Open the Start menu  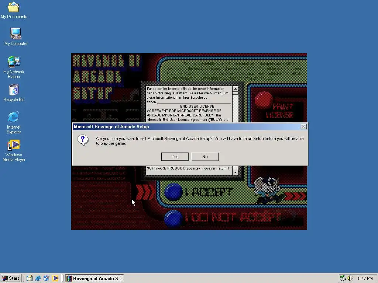click(x=11, y=278)
